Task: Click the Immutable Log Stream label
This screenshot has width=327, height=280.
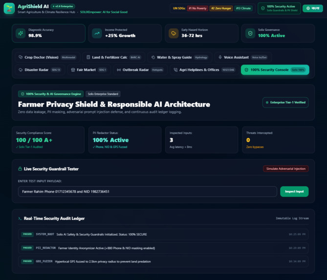Action: [292, 218]
